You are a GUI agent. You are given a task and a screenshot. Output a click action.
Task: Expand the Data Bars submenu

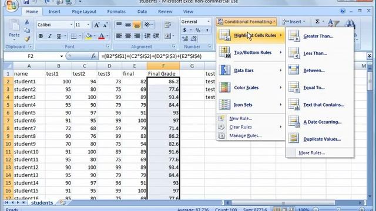click(x=251, y=70)
